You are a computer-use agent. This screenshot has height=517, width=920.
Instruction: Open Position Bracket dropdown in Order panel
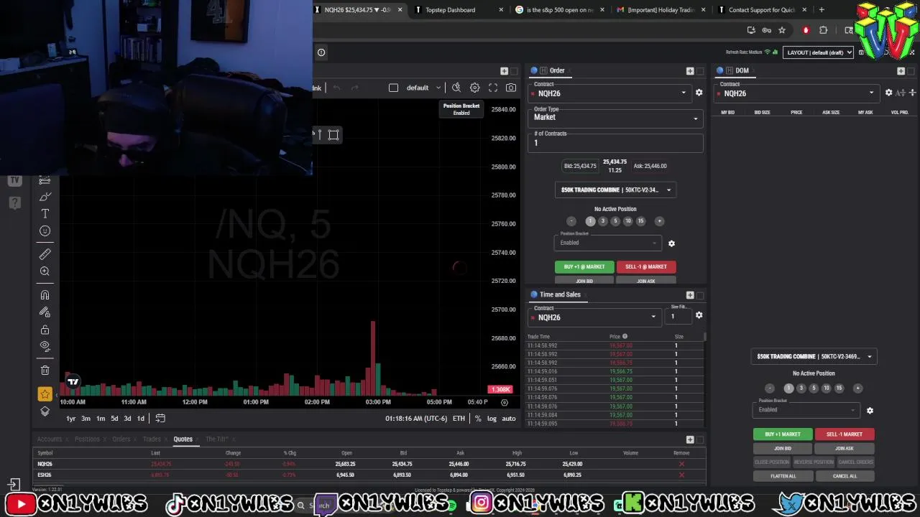tap(607, 243)
